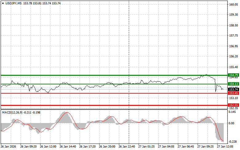
Task: Select the 26 Jan 09:20 time label
Action: coord(29,147)
